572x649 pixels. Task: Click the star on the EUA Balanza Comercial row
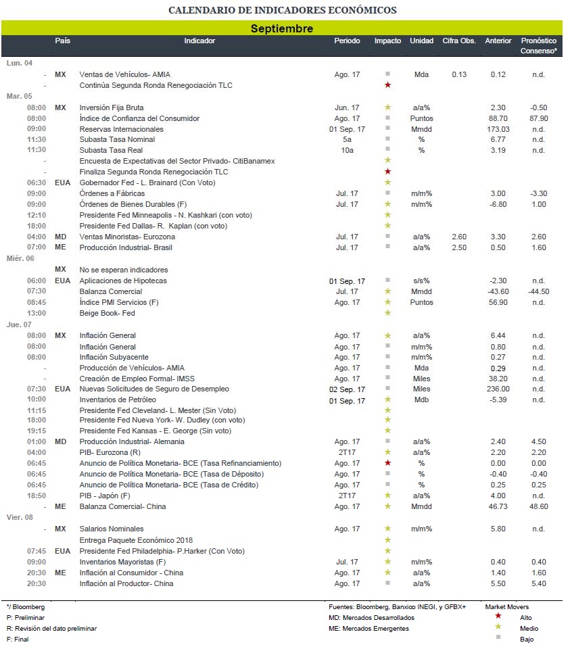(x=387, y=291)
